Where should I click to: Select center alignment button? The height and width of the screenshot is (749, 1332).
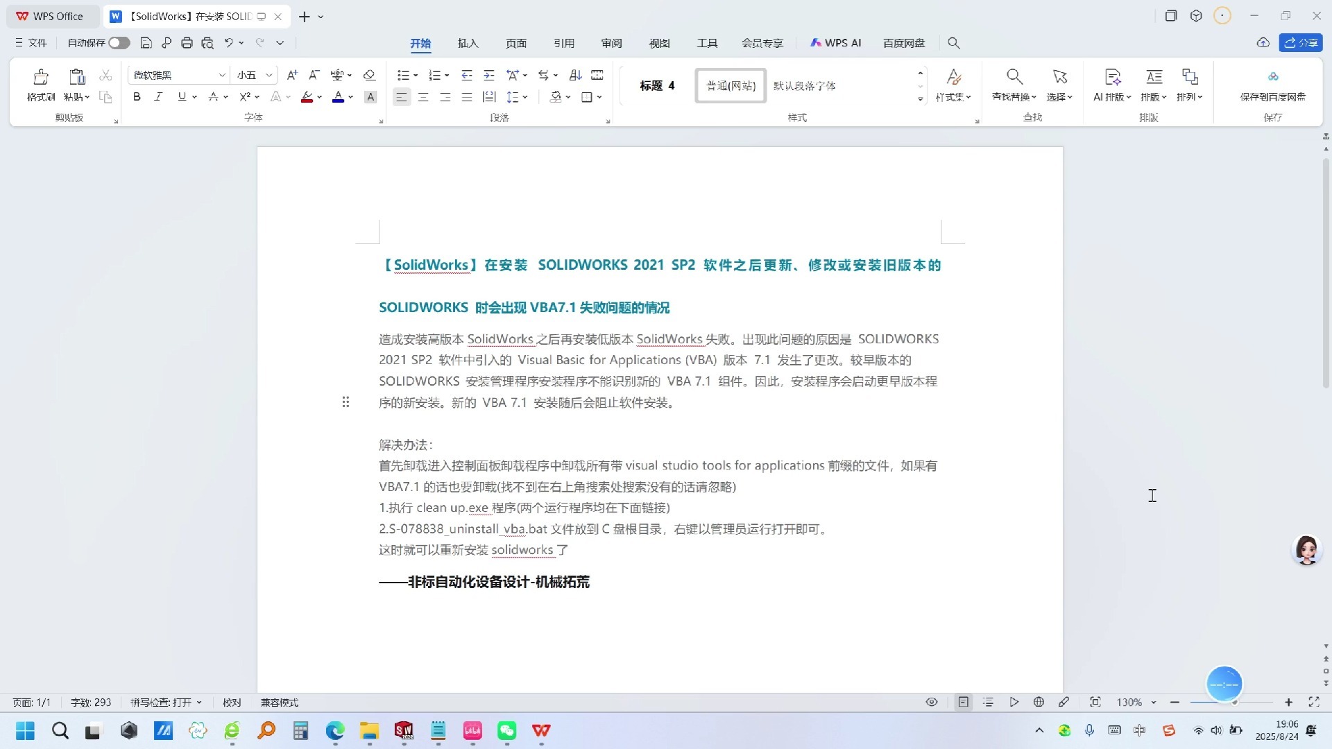423,97
